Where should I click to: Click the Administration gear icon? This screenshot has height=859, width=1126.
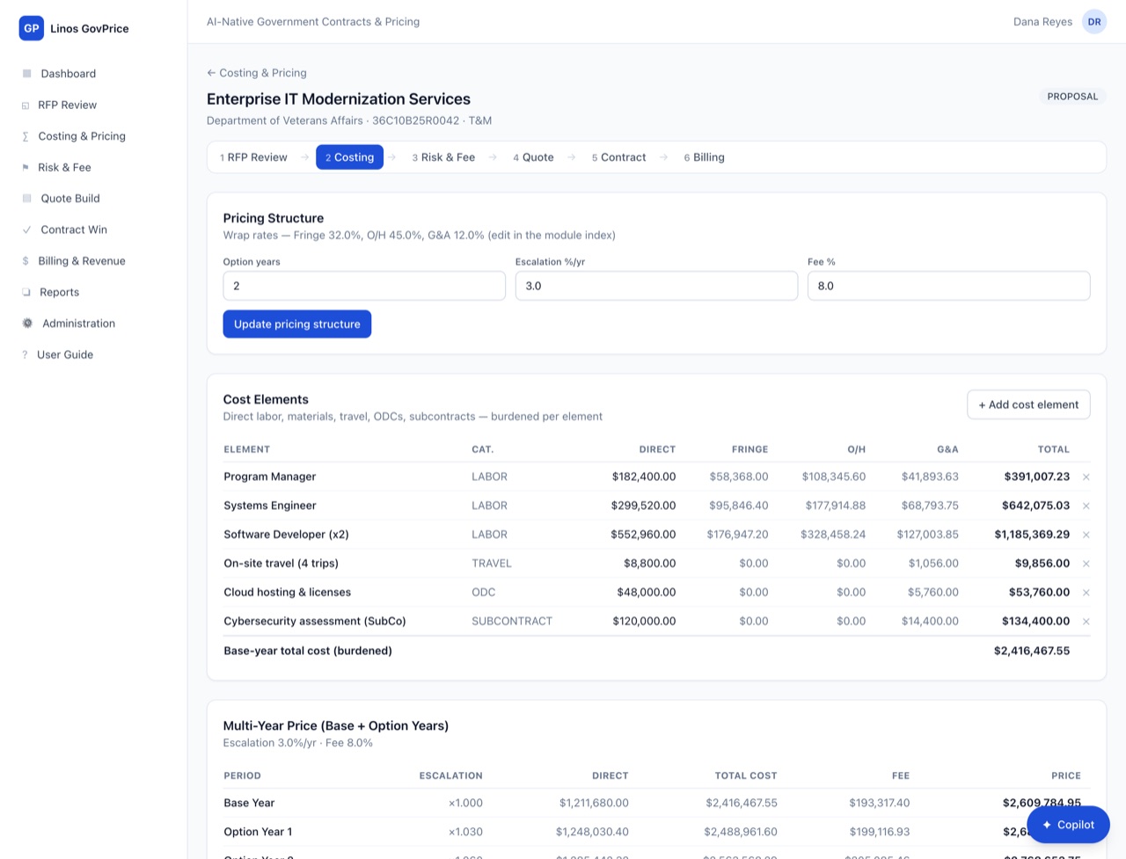[27, 324]
